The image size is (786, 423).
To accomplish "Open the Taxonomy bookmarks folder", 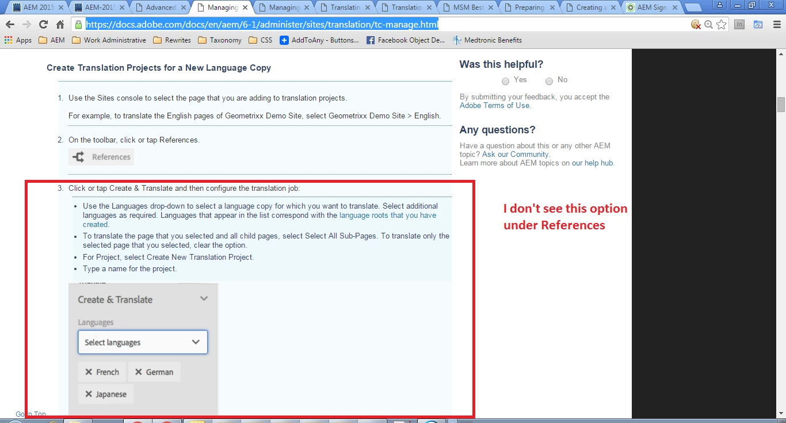I will [219, 40].
